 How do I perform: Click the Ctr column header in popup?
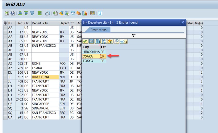(104, 47)
